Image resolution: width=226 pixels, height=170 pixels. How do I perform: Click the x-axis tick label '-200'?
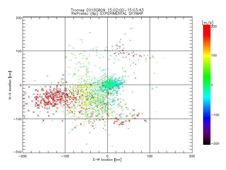click(23, 156)
